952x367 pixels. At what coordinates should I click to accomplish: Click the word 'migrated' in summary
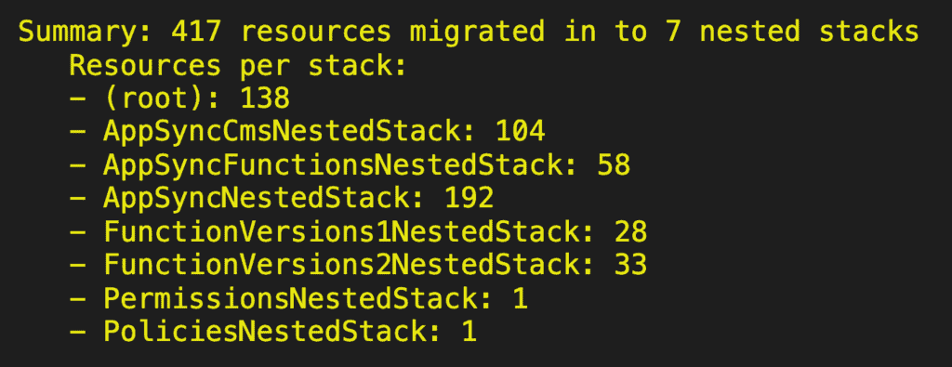tap(477, 33)
